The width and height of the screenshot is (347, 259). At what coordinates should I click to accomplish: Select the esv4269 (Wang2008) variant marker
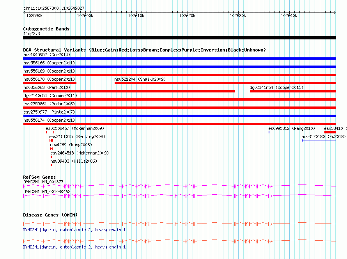(x=51, y=149)
